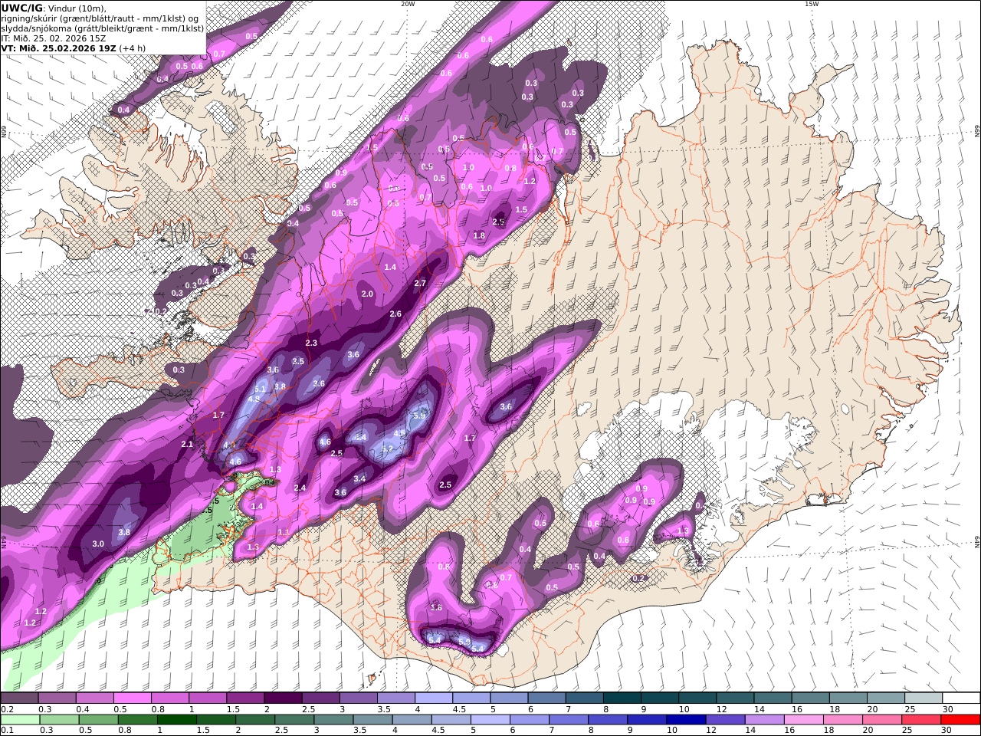
Task: Pick the light pink 16–18 rain swatch
Action: point(803,719)
